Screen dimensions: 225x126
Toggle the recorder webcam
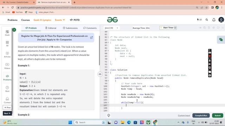(210, 68)
